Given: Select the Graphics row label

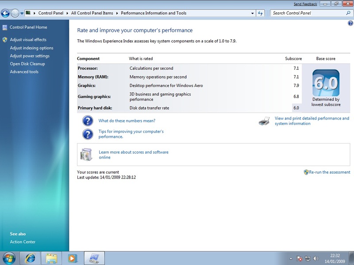Looking at the screenshot, I should pos(87,85).
